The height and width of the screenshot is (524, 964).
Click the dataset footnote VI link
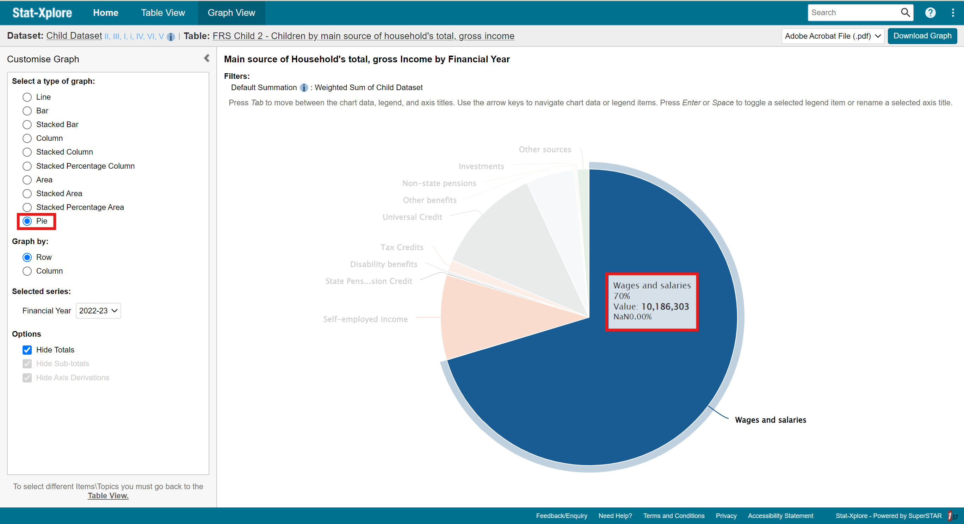151,37
